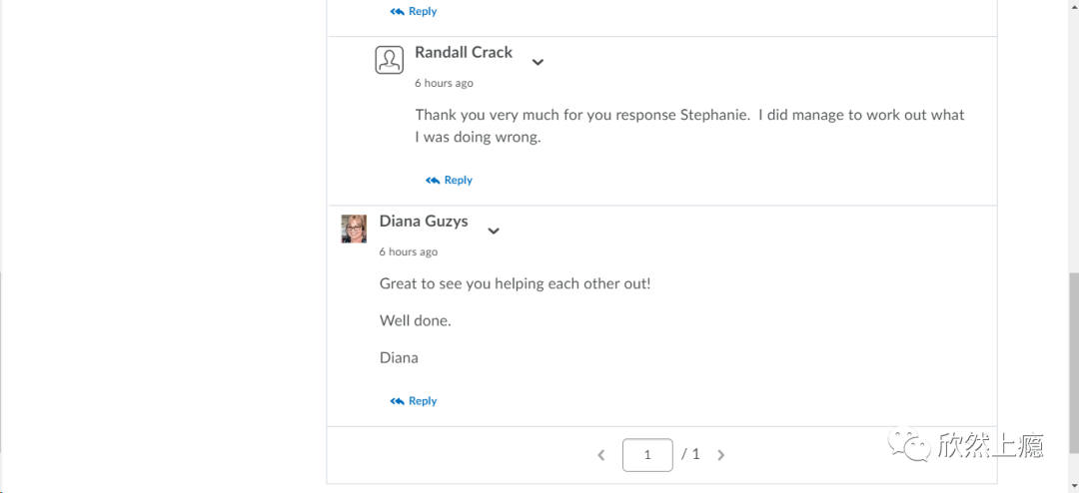Open Diana Guzys' profile photo thumbnail

354,229
